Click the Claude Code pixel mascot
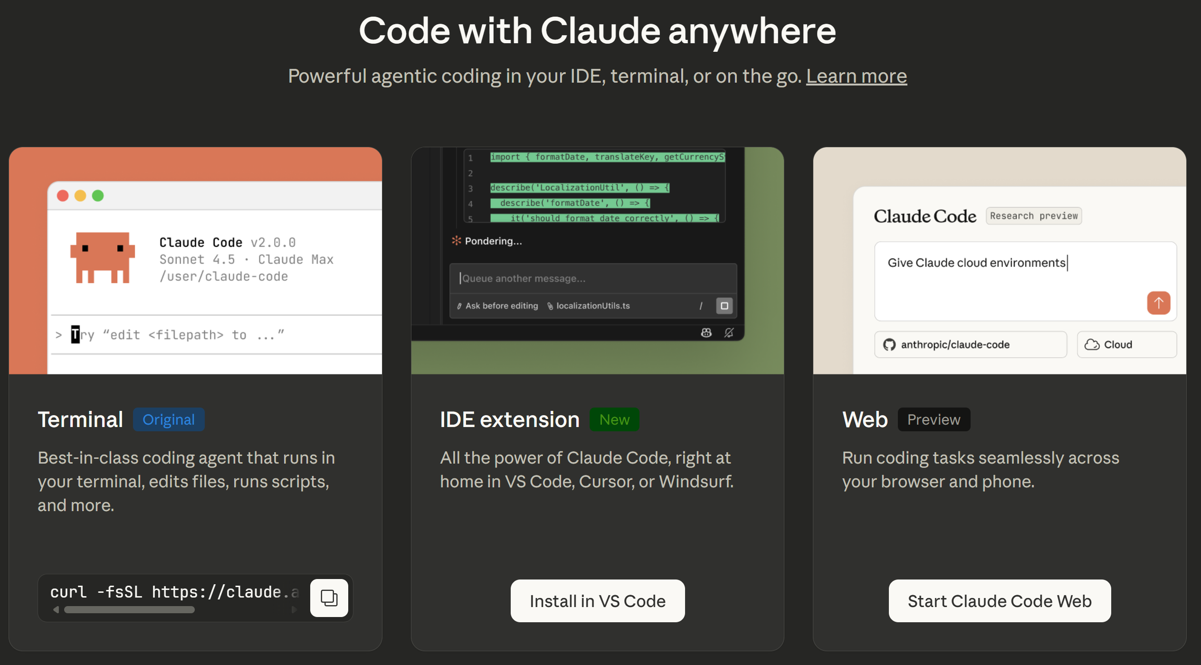Viewport: 1201px width, 665px height. 103,257
